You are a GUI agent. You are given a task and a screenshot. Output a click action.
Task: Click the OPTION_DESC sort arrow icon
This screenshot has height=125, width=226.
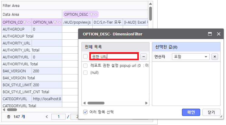click(96, 14)
